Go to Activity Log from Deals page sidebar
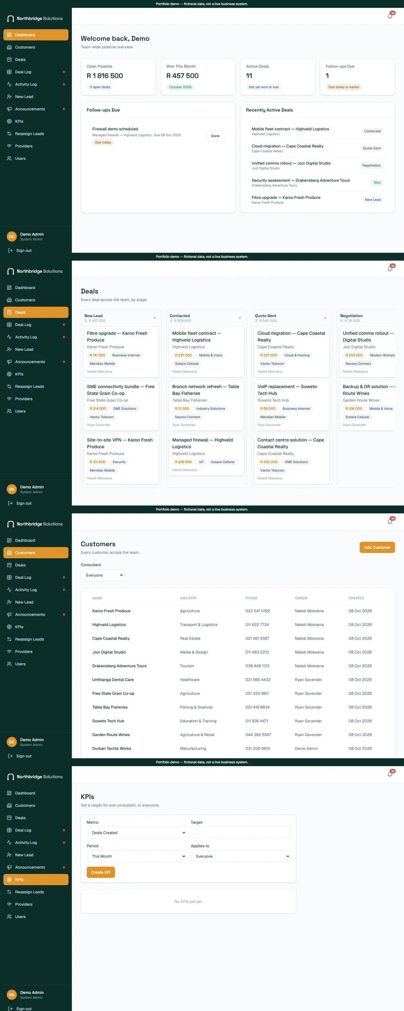The image size is (404, 1011). tap(36, 337)
